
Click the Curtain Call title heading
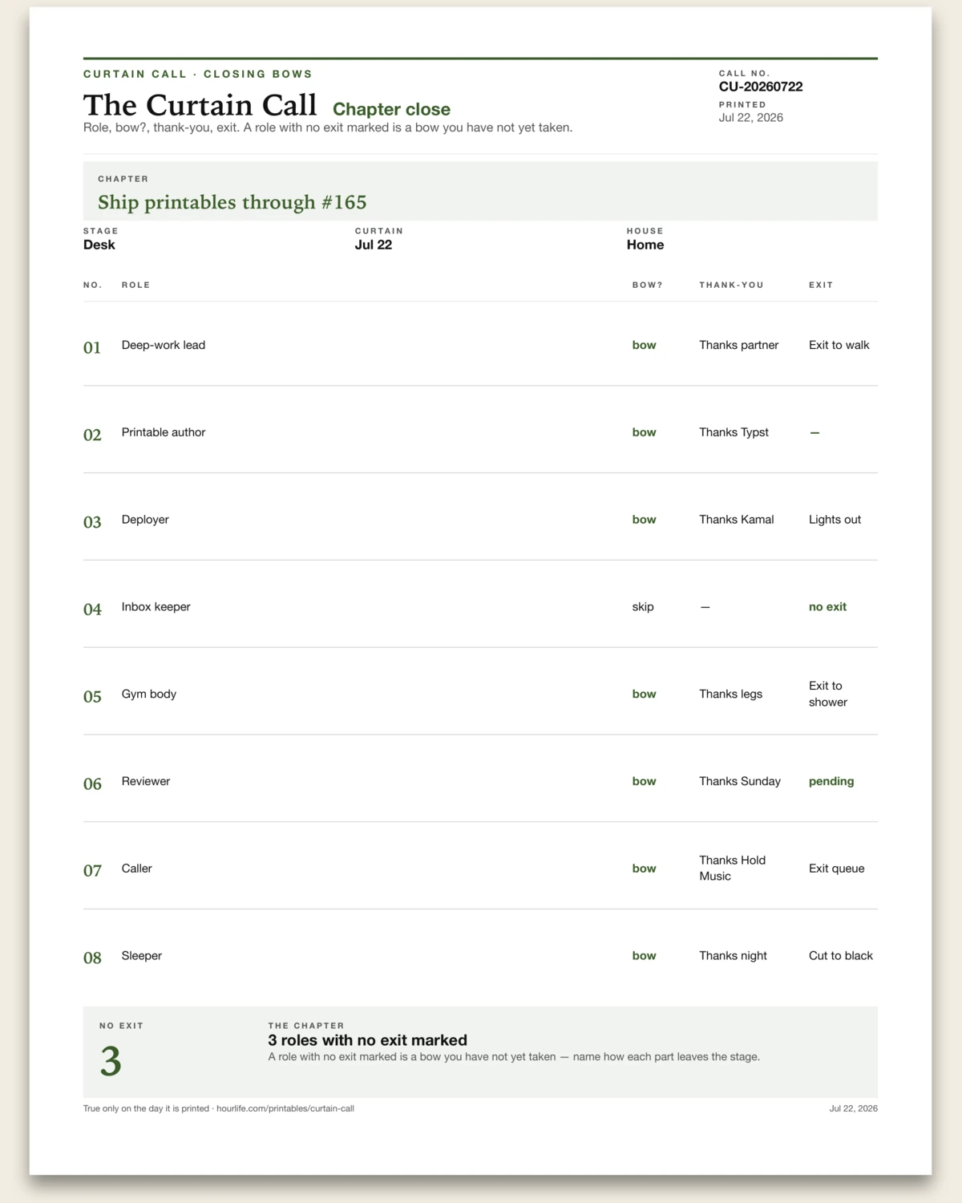200,105
